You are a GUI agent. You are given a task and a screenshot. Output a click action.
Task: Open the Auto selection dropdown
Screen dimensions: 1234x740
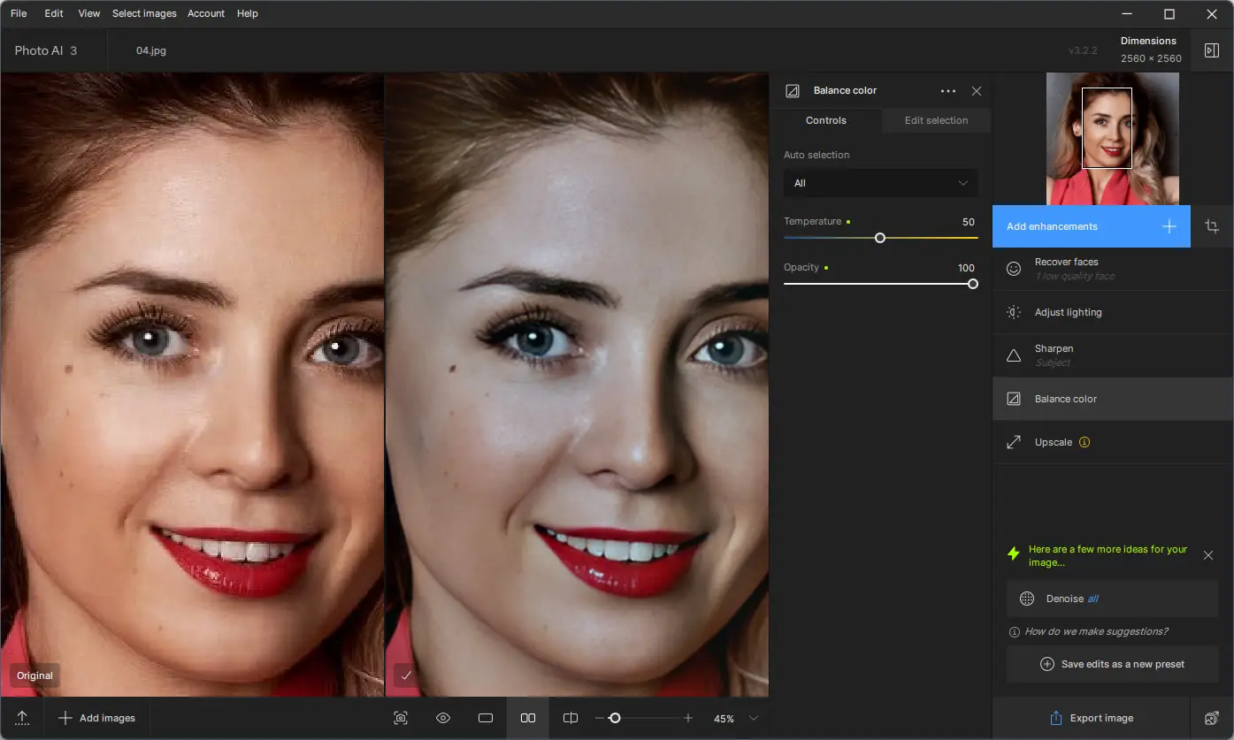click(x=880, y=183)
